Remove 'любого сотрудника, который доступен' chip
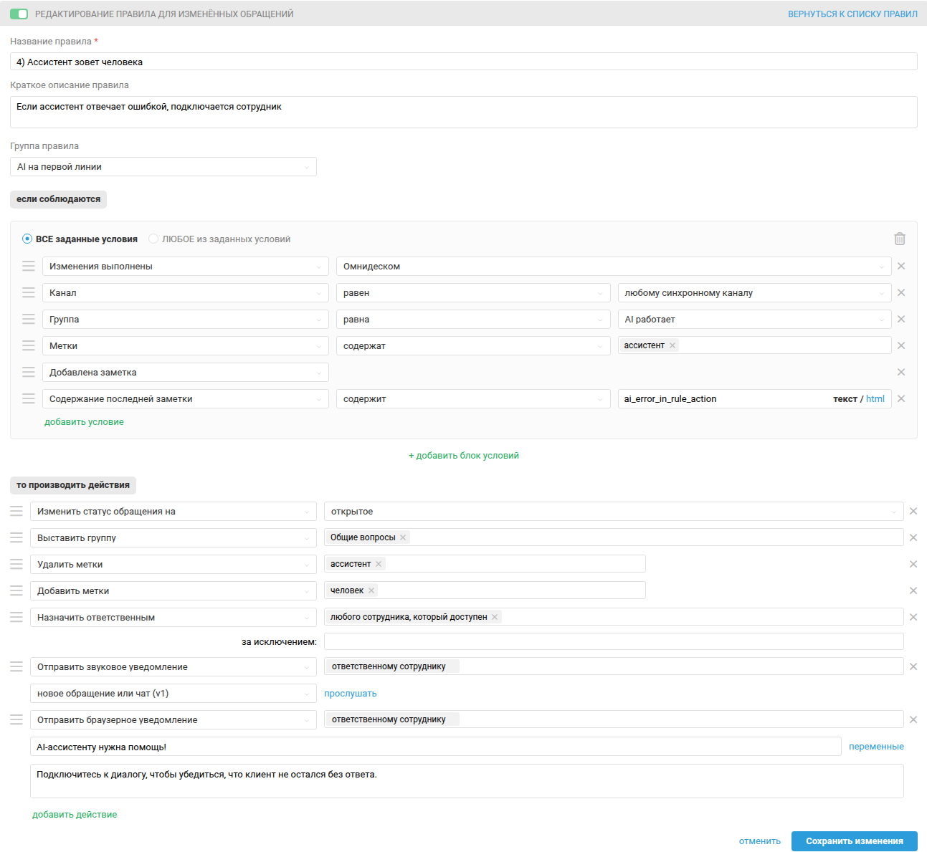927x852 pixels. click(x=495, y=617)
